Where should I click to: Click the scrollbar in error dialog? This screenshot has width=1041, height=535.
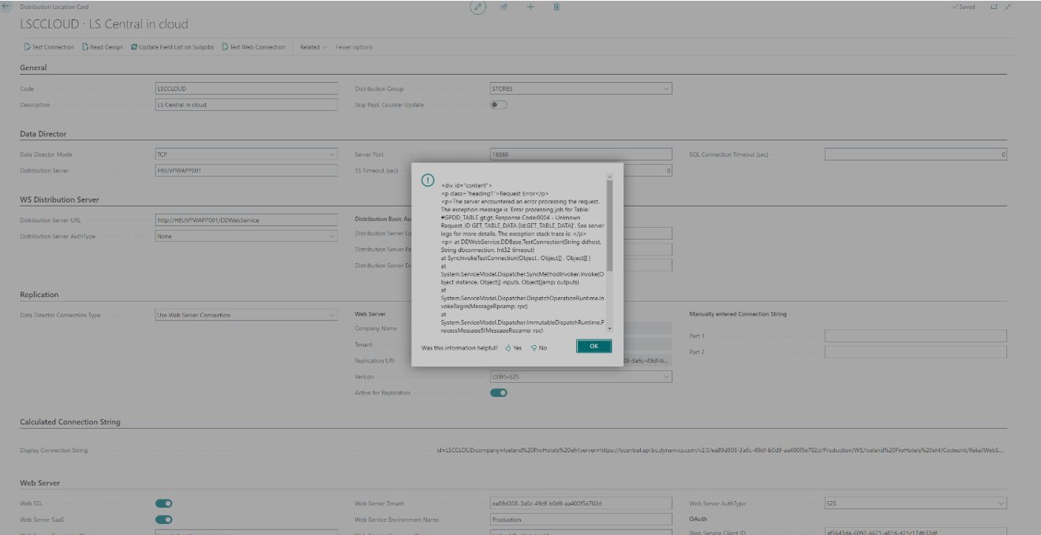click(x=608, y=225)
